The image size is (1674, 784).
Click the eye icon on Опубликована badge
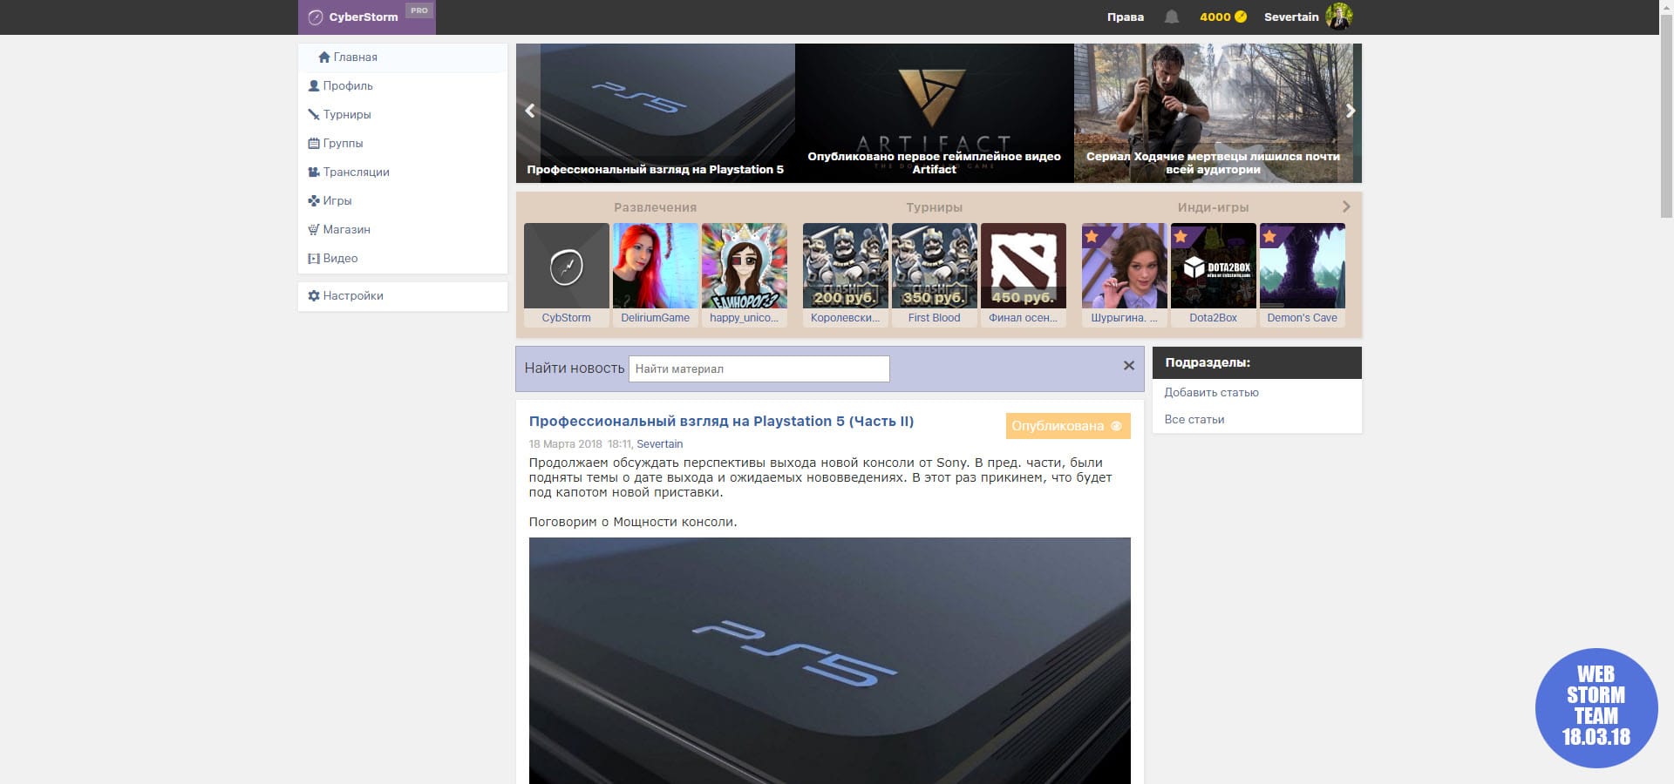tap(1115, 426)
